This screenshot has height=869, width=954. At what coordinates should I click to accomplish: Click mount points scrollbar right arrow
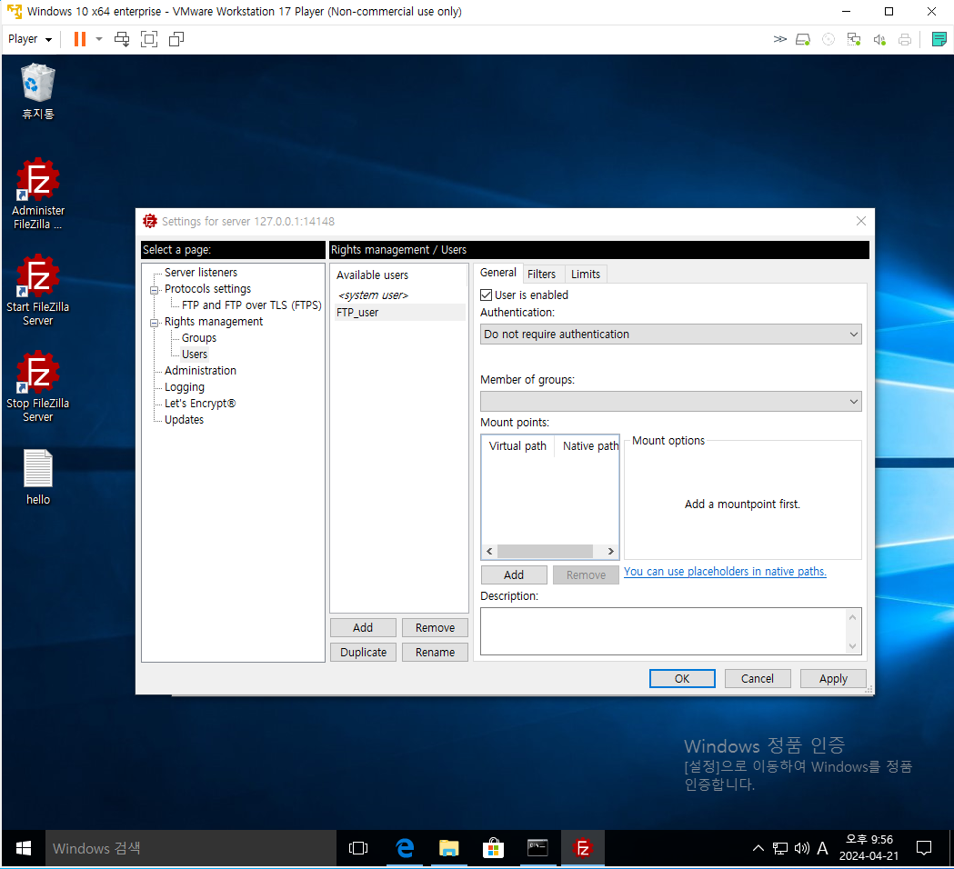pyautogui.click(x=611, y=552)
